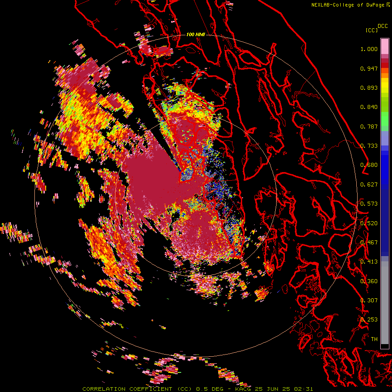Viewport: 392px width, 392px height.
Task: Click the 100 NMI range ring label
Action: coord(196,34)
